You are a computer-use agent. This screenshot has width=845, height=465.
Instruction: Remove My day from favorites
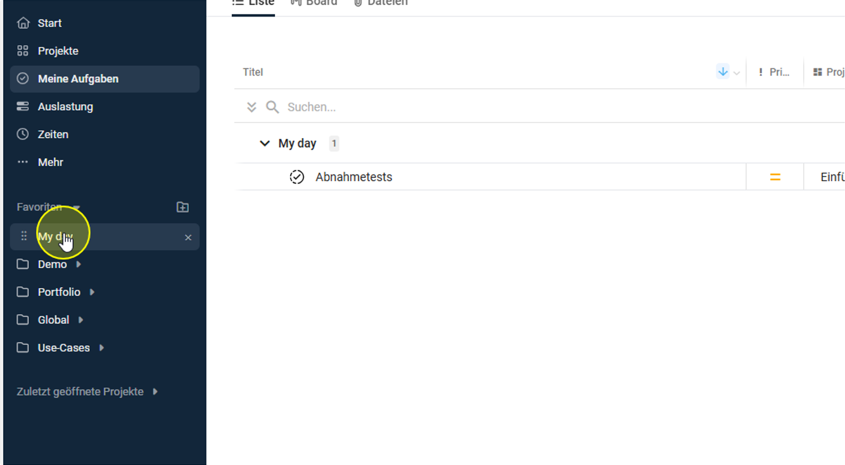click(x=188, y=238)
